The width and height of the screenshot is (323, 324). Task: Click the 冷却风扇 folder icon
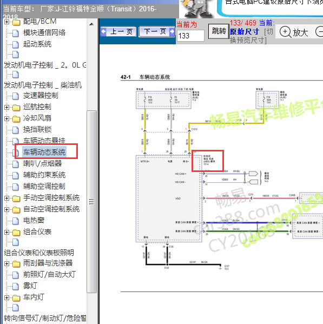(16, 119)
